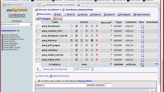Image resolution: width=164 pixels, height=92 pixels.
Task: Open Print view link
Action: (43, 76)
